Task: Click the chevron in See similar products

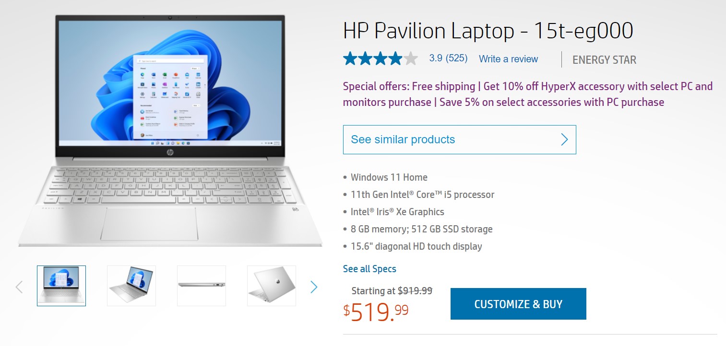Action: click(564, 139)
